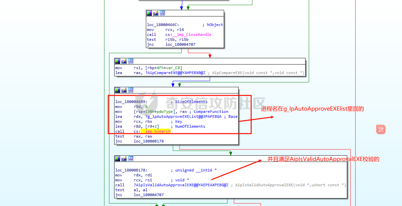Screen dimensions: 402x206
Task: Click third header icon on AipCompareEXE lea node
Action: 131,61
